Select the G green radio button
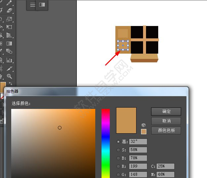The height and width of the screenshot is (178, 207). (118, 175)
